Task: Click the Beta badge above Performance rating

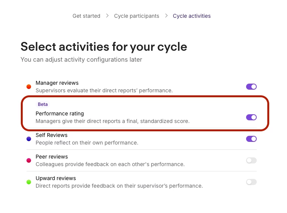Action: (x=43, y=104)
